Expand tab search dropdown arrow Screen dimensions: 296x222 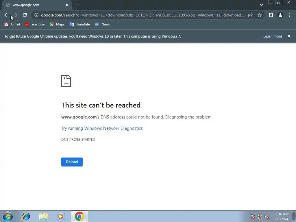[261, 5]
